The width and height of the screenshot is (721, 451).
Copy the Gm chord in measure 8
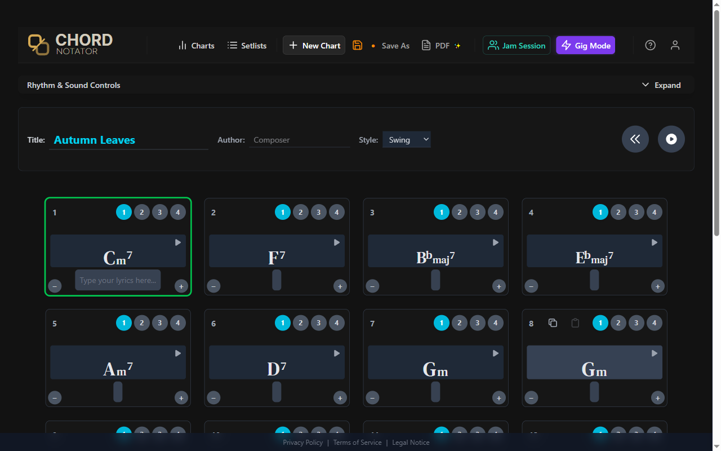coord(553,322)
